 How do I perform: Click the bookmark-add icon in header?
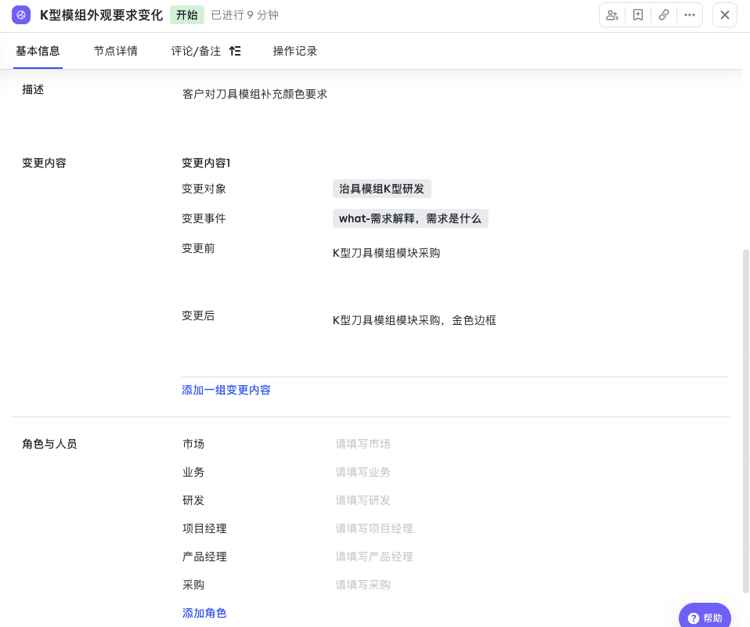tap(638, 15)
